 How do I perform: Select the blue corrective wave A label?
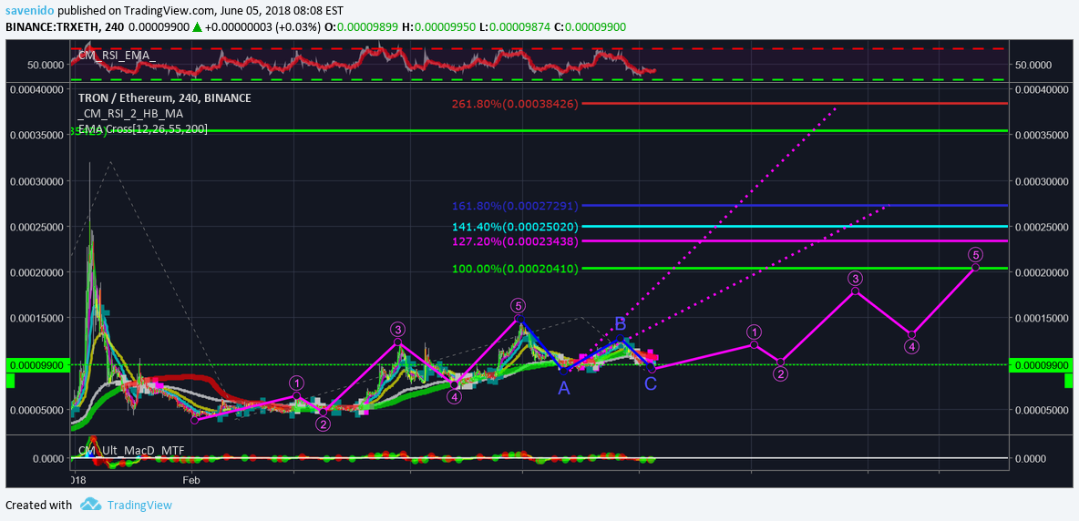(x=563, y=388)
